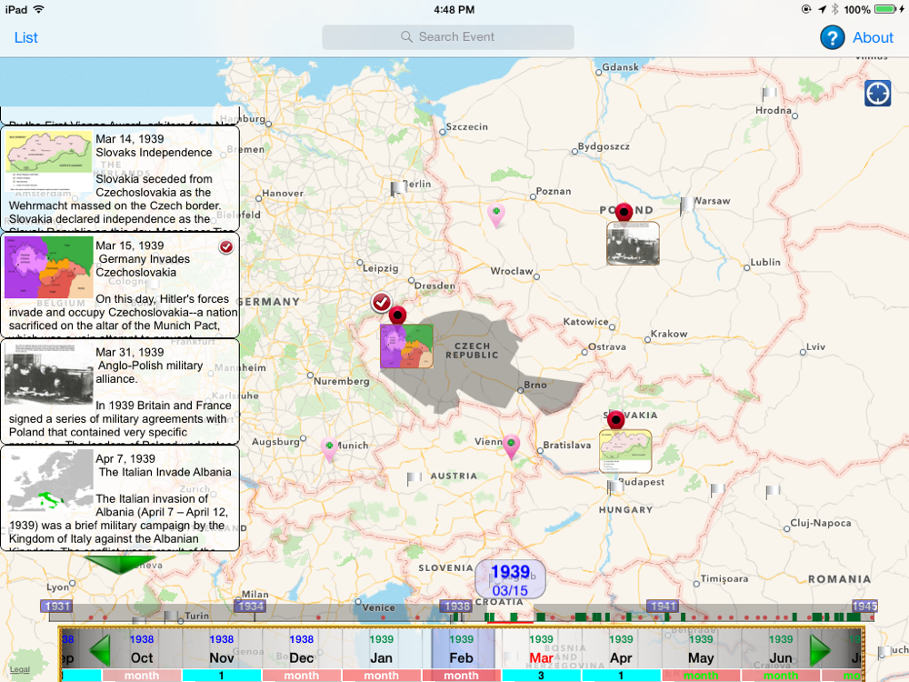
Task: Open the Italian Invade Albania event card
Action: pos(120,497)
